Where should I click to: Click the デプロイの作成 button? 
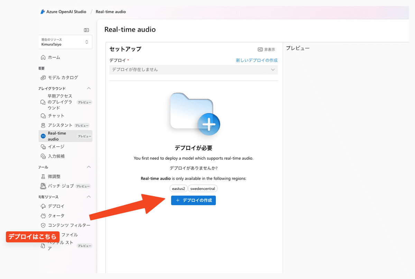click(x=193, y=200)
